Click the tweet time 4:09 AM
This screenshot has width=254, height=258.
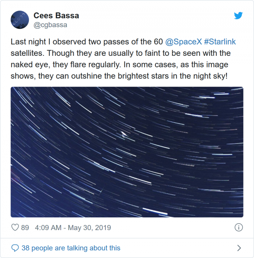click(49, 228)
